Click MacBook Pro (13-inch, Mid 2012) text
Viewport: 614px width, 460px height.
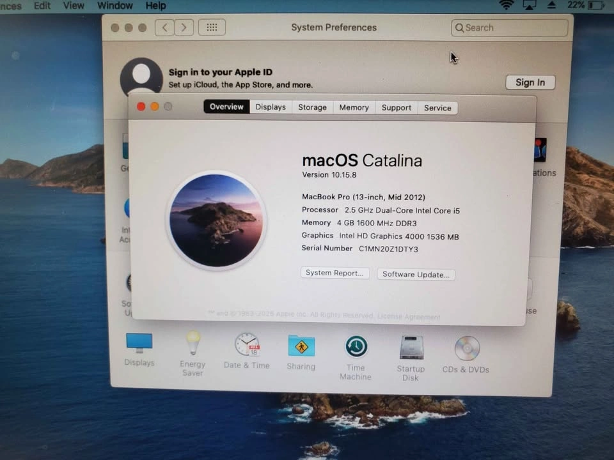click(363, 197)
